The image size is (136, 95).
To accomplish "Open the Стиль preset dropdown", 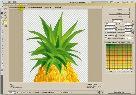I will [117, 21].
